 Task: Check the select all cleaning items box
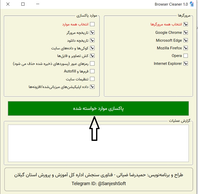[x=92, y=24]
